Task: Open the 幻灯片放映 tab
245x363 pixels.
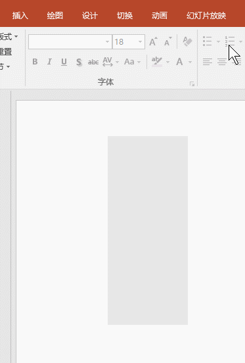Action: pos(206,16)
